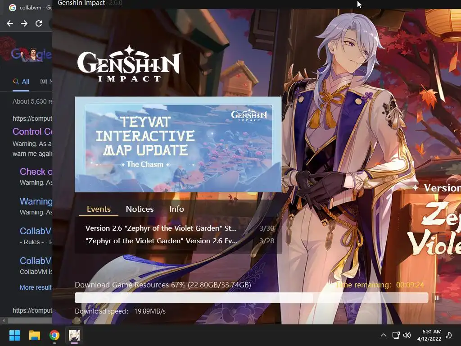
Task: Go forward in Chrome browser
Action: pyautogui.click(x=24, y=23)
